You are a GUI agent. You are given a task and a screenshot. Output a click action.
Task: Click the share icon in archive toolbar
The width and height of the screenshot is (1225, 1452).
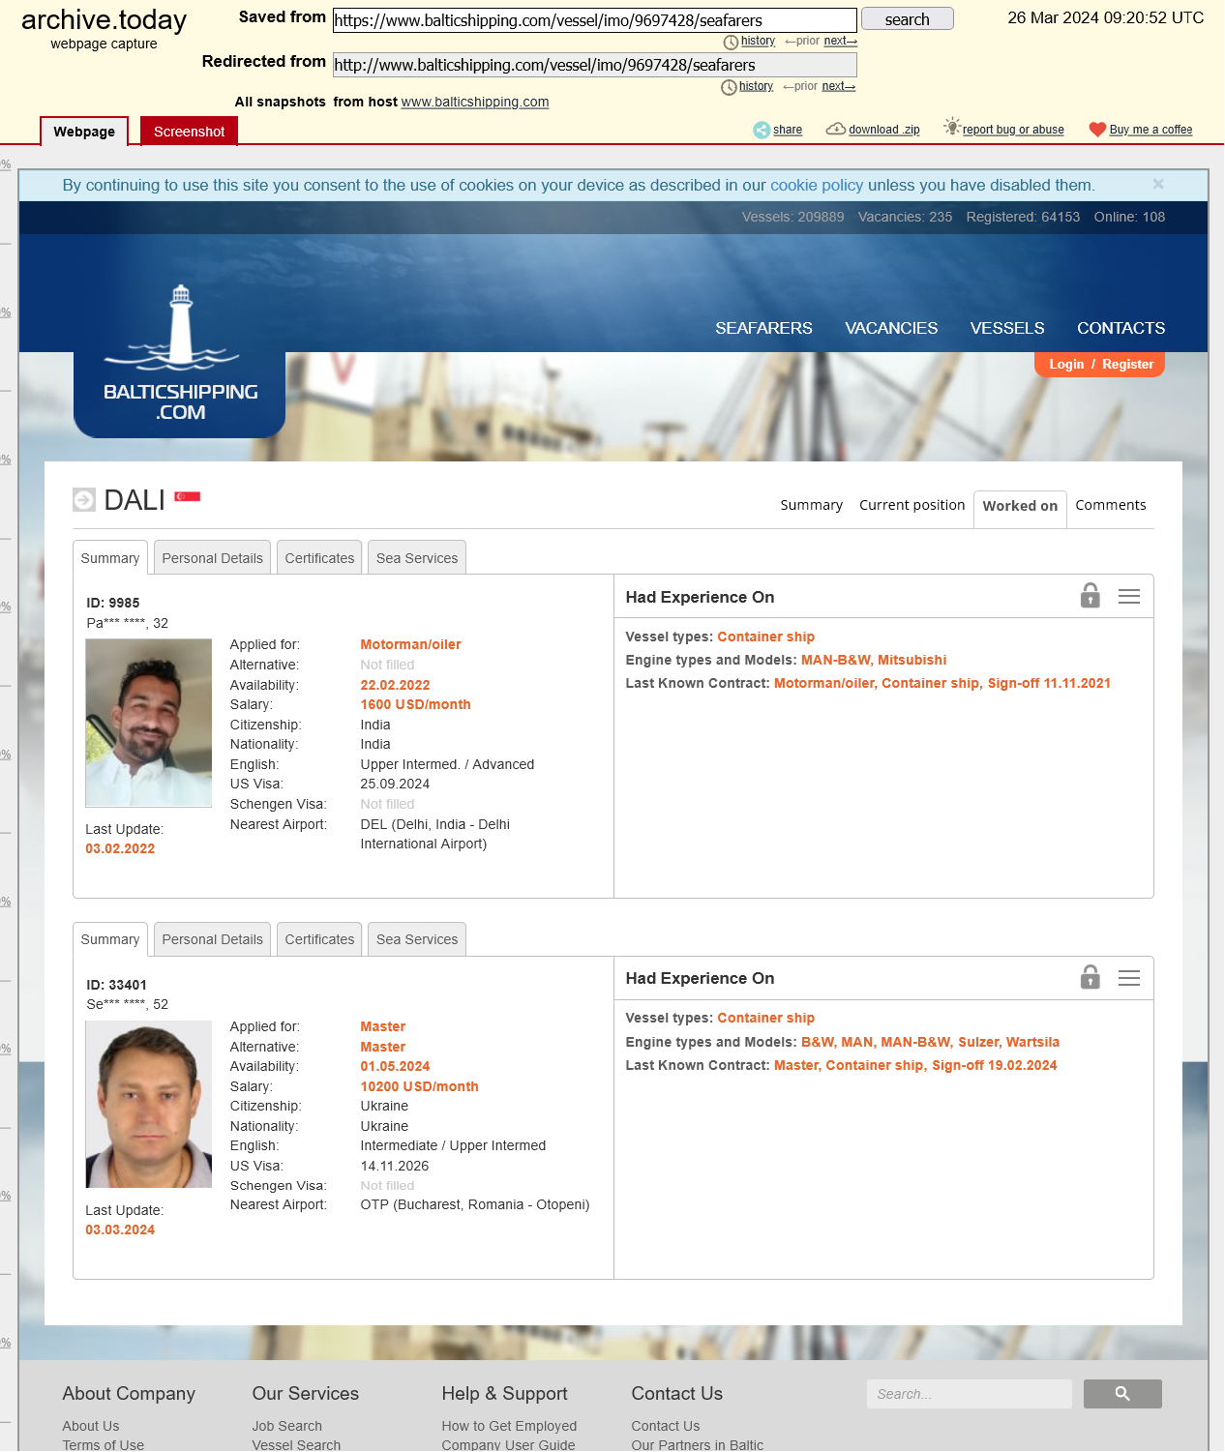762,130
